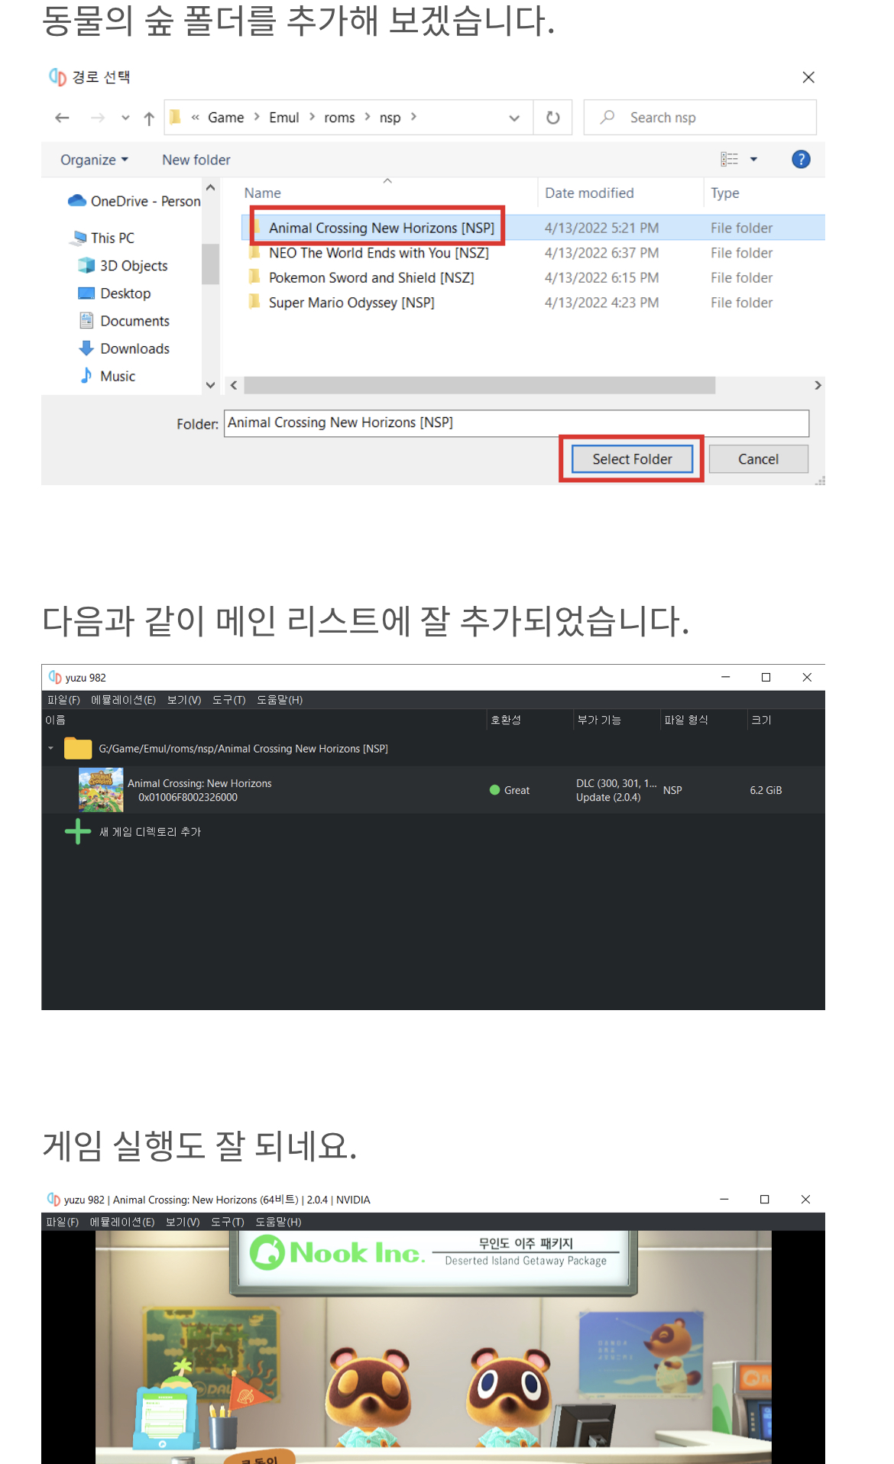894x1464 pixels.
Task: Open 도움말(H) menu in running game window
Action: coord(278,1222)
